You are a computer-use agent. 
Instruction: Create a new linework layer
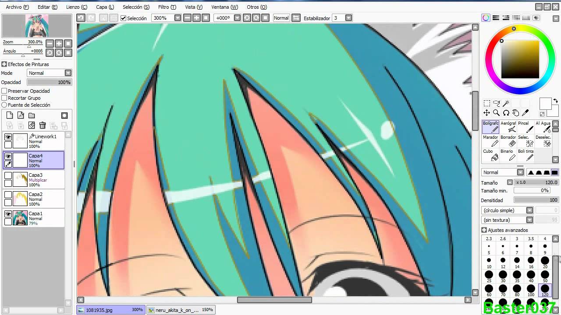click(21, 115)
